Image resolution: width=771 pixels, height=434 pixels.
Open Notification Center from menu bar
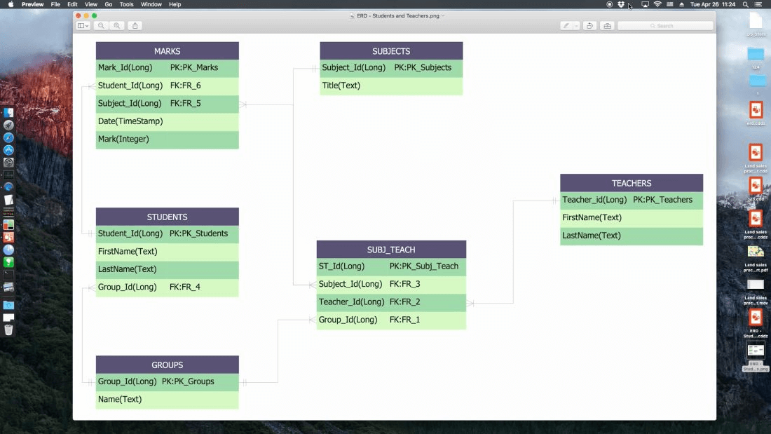(x=758, y=4)
